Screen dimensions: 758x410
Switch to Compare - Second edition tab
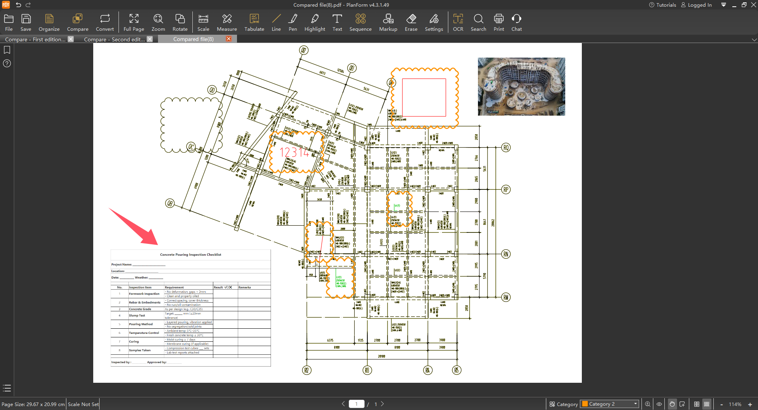pos(114,39)
